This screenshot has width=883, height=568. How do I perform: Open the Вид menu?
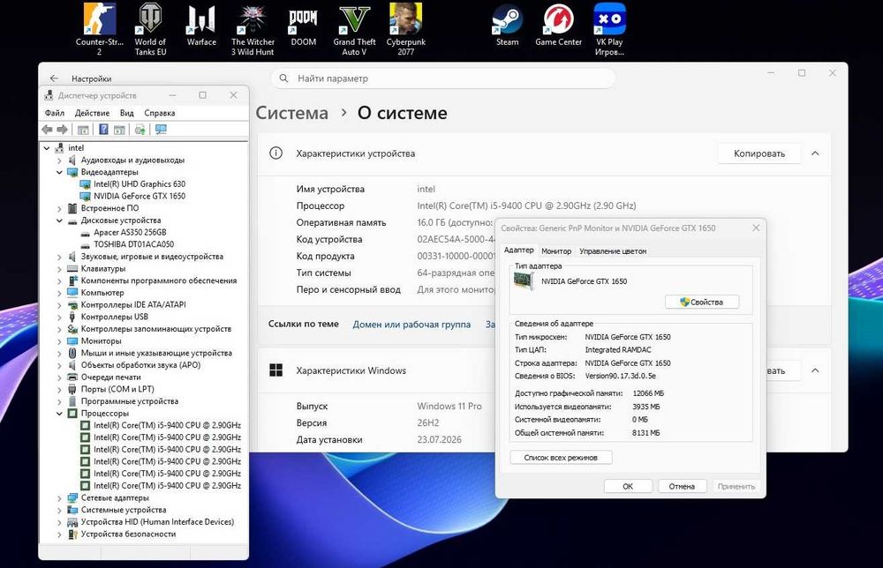pyautogui.click(x=126, y=113)
